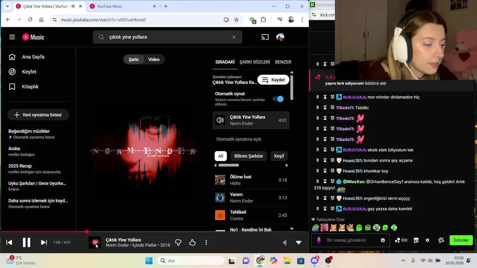Open File Explorer from the taskbar

[x=287, y=261]
